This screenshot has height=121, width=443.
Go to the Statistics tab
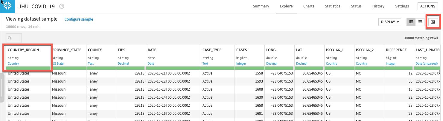pyautogui.click(x=332, y=6)
